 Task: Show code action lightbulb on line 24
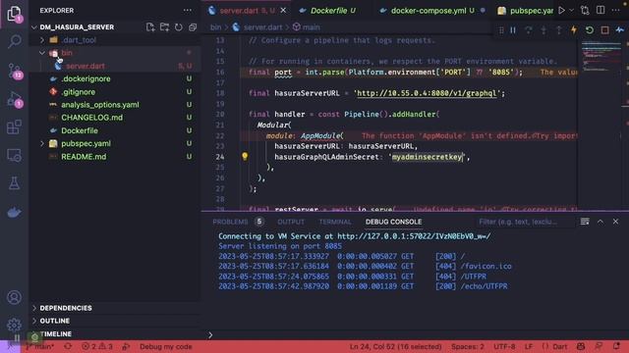pos(245,157)
